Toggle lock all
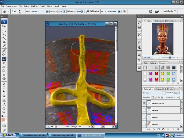 pyautogui.click(x=162, y=97)
